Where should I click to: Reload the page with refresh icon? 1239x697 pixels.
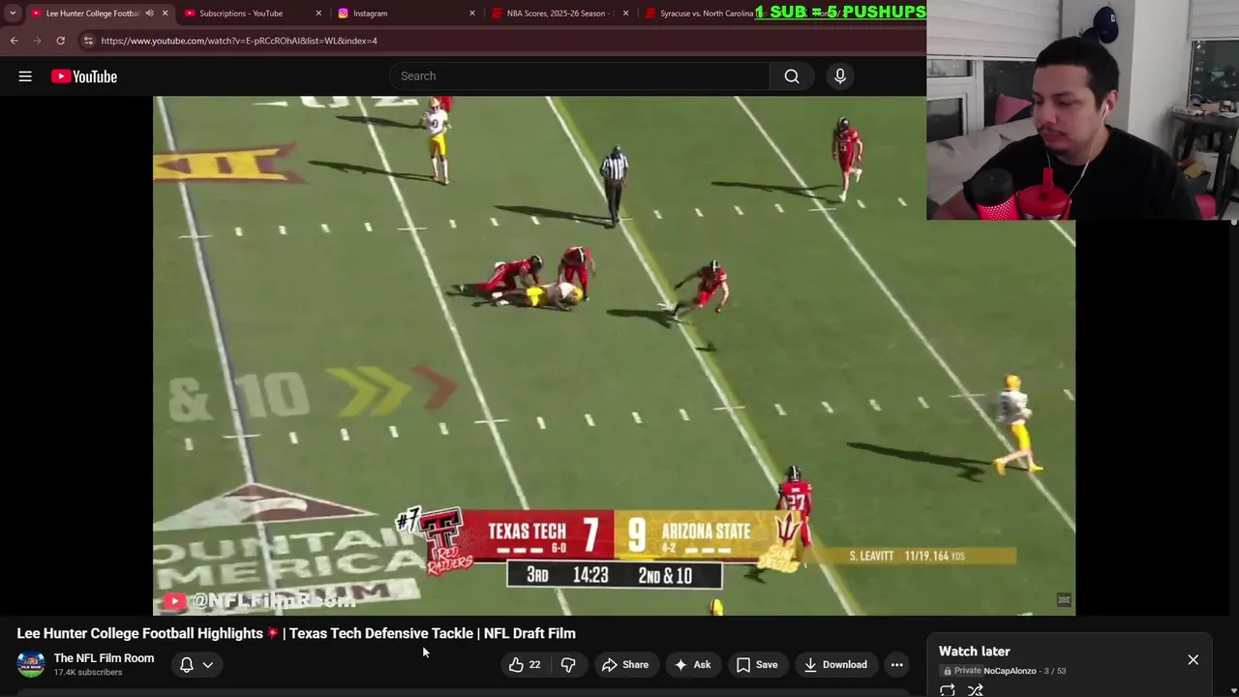pos(60,41)
